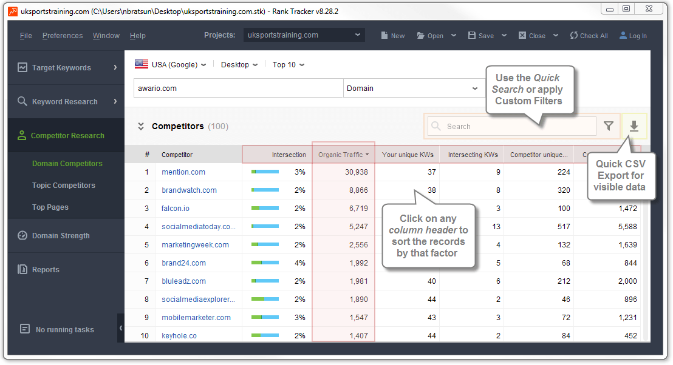Click the Open folder icon
This screenshot has height=365, width=673.
point(420,36)
